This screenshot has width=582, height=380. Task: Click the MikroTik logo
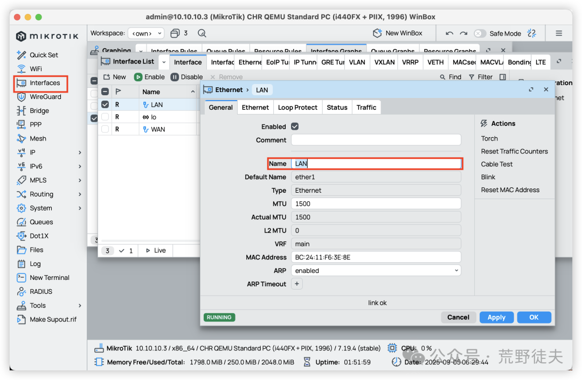[47, 36]
